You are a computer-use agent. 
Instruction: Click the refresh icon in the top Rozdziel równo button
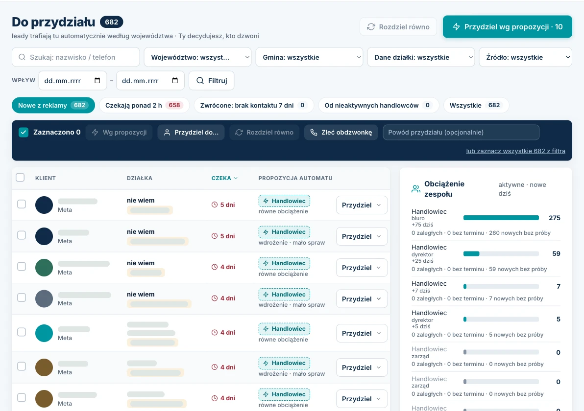click(371, 27)
